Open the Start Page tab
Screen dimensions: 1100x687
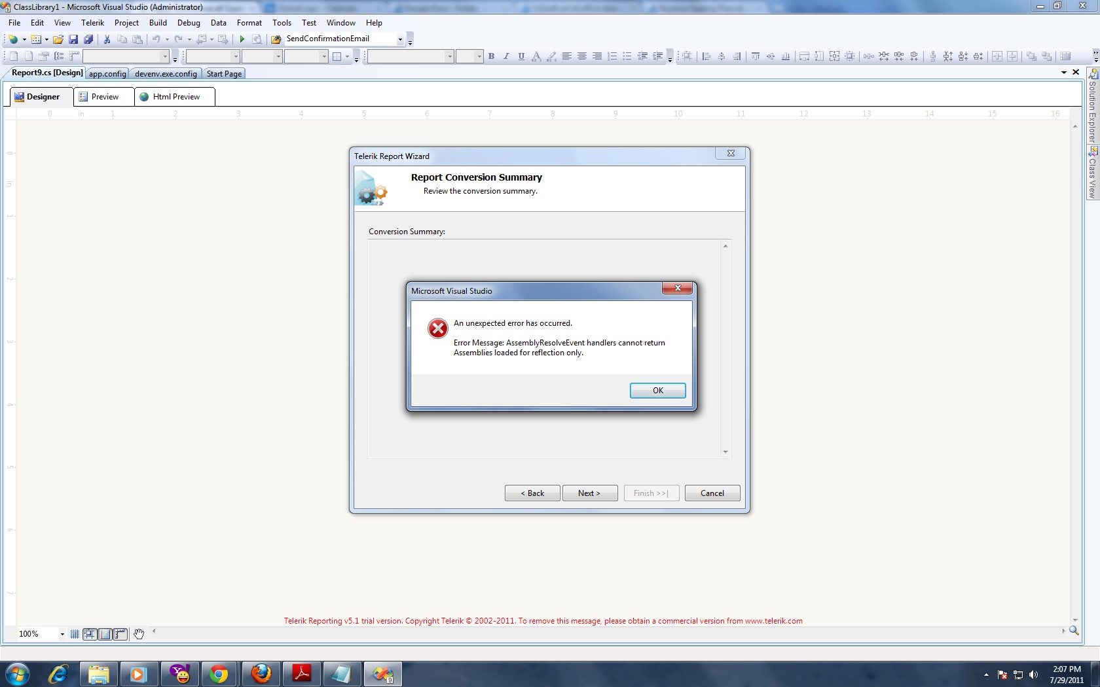click(224, 74)
